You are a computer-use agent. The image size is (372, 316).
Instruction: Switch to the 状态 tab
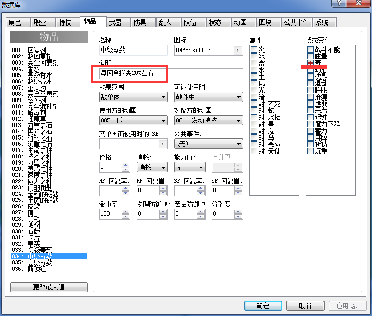tap(219, 22)
